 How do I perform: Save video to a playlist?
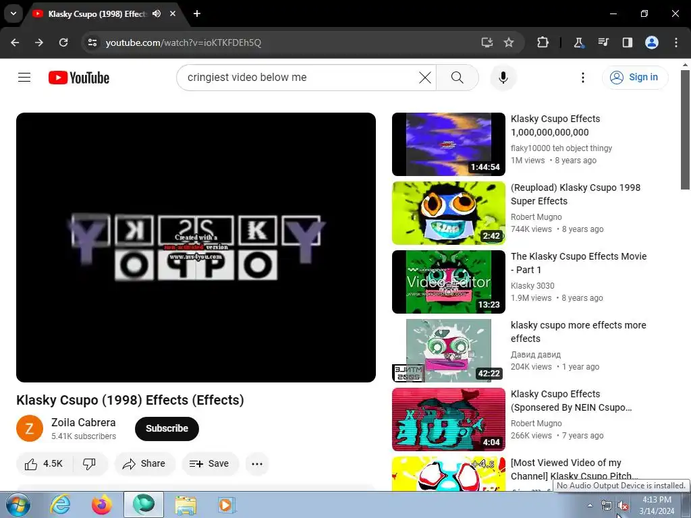tap(210, 464)
